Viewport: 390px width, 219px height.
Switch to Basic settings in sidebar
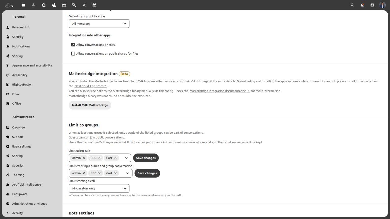[22, 146]
